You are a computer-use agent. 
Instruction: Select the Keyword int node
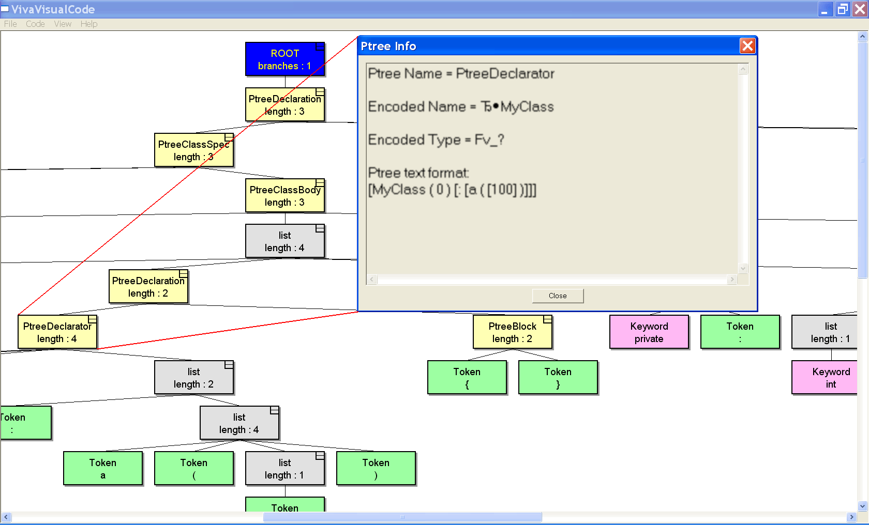coord(825,378)
